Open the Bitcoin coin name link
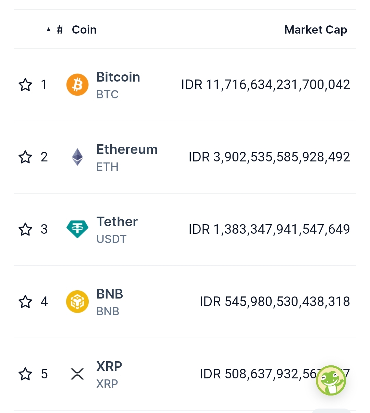 point(118,77)
